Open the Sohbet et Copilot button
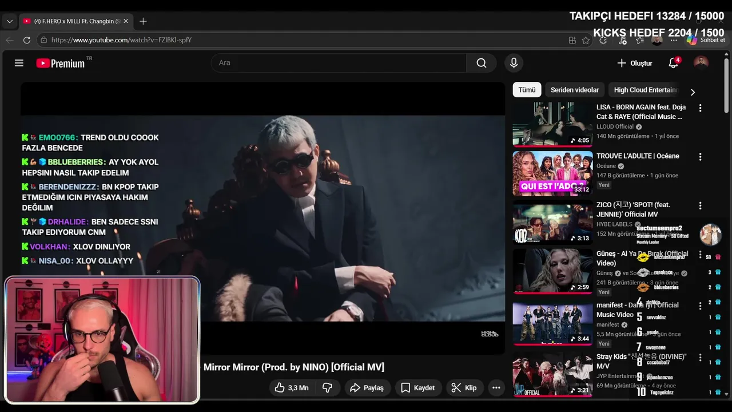Screen dimensions: 732x412 (x=706, y=40)
